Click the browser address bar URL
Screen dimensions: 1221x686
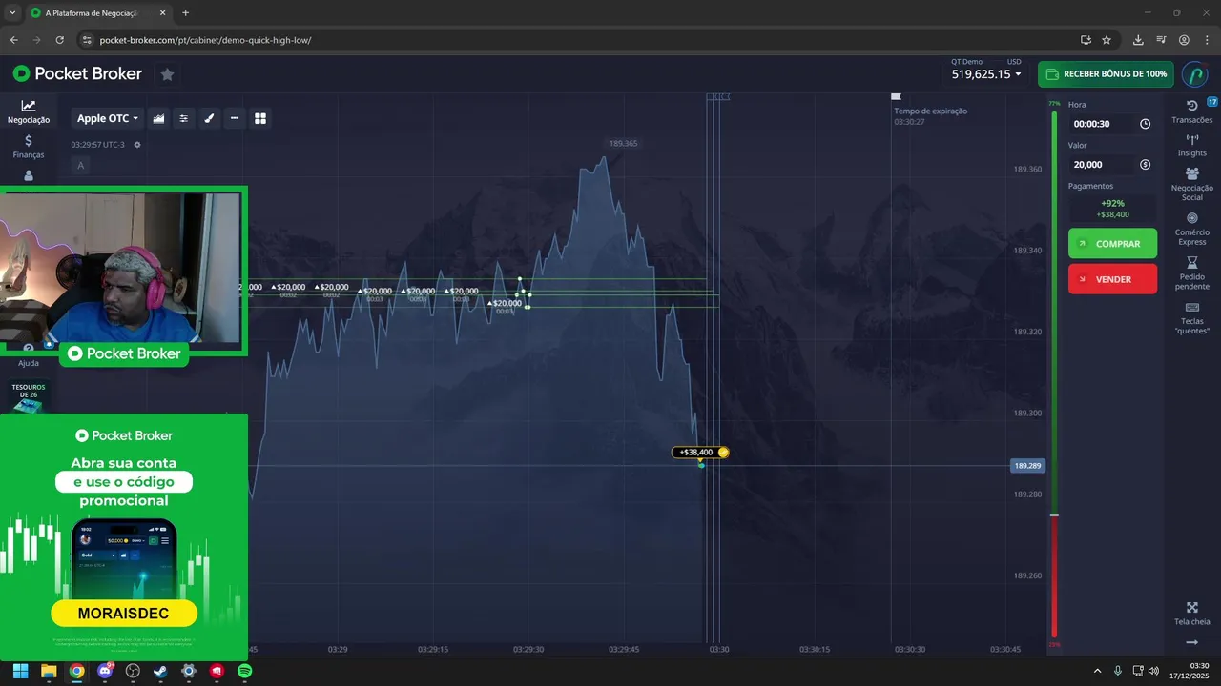point(205,40)
